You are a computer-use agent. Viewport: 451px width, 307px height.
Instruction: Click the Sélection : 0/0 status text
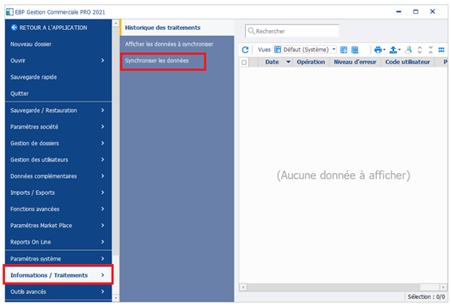(426, 296)
